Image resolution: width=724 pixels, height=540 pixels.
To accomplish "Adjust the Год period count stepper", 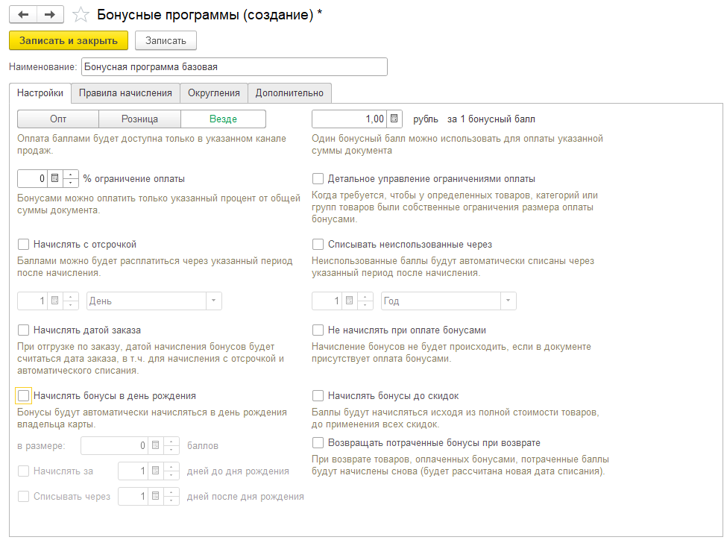I will tap(365, 301).
